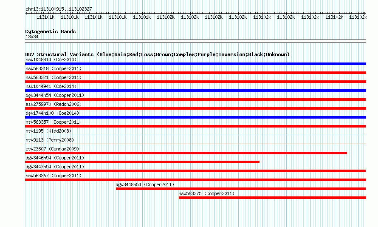Open nsv1195 (Kidd2008) variant label
This screenshot has width=378, height=227.
(48, 131)
